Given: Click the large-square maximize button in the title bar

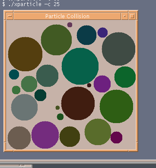Looking at the screenshot, I should pyautogui.click(x=132, y=16).
